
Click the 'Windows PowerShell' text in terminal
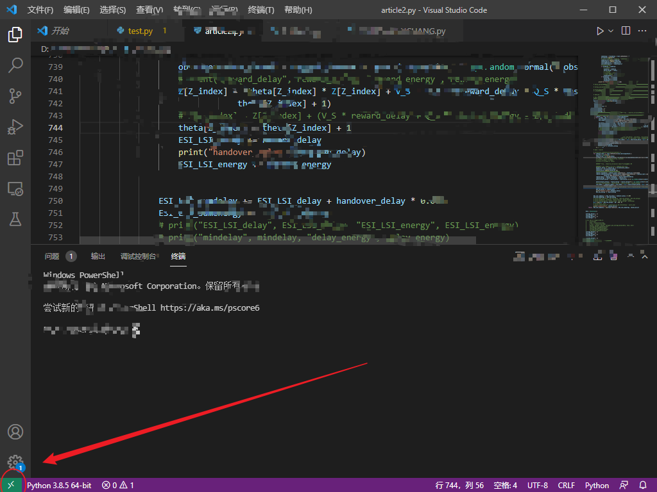click(83, 275)
